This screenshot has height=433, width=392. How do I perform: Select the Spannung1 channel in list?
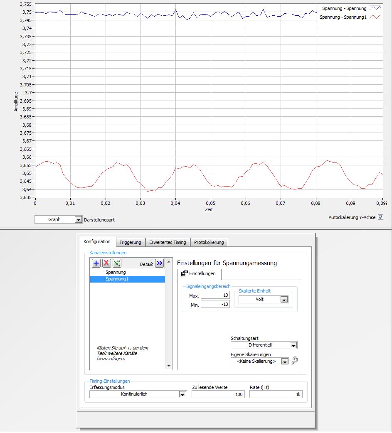(128, 279)
